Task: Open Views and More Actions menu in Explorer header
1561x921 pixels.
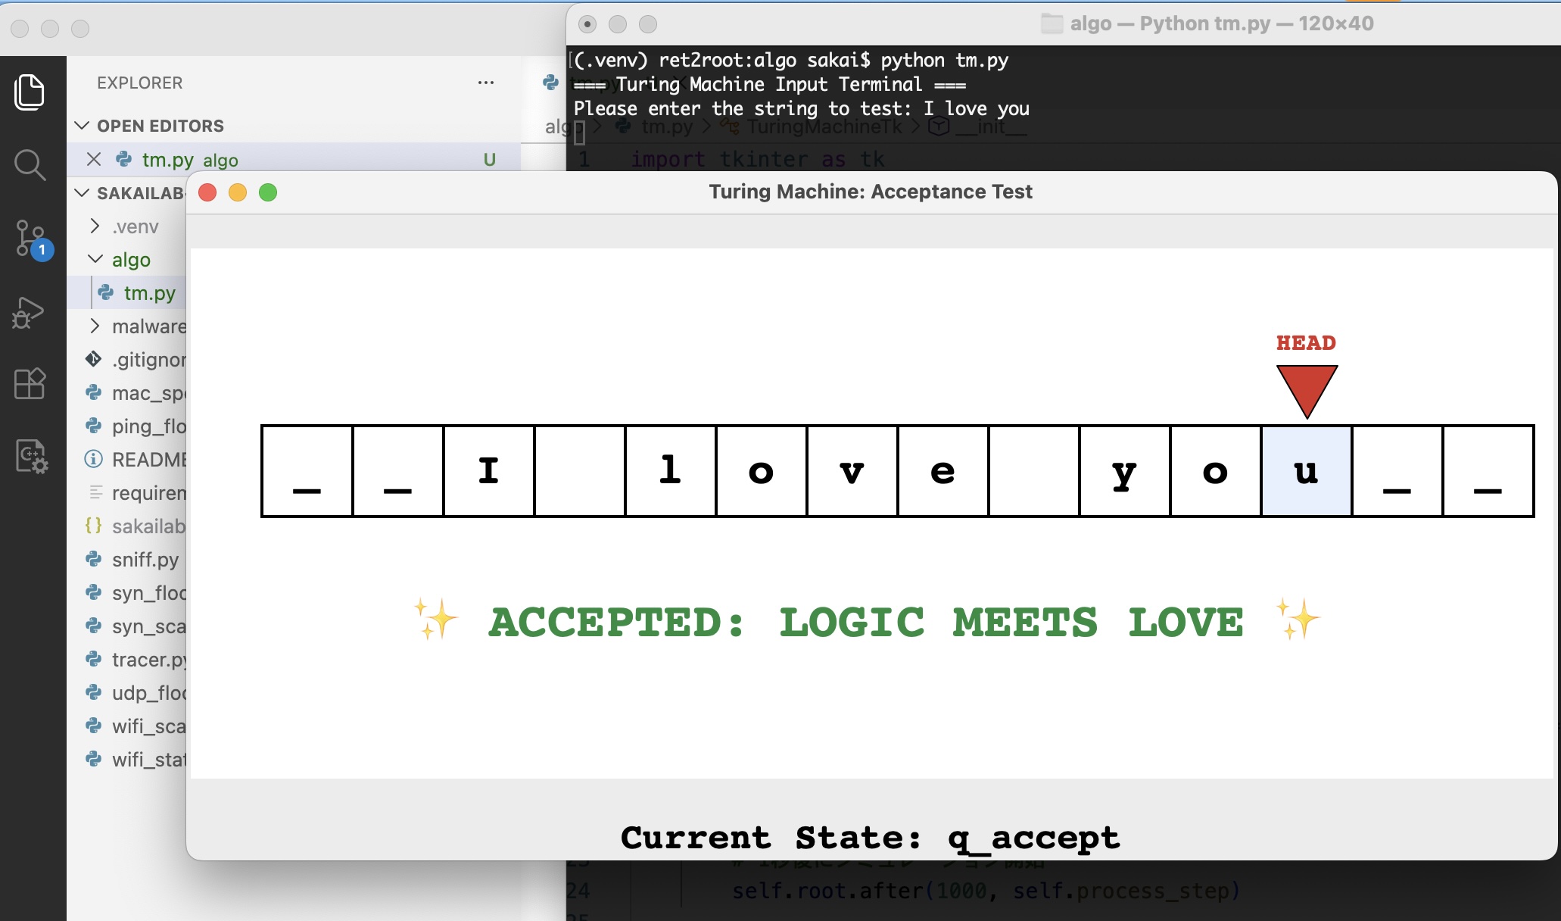Action: pos(485,83)
